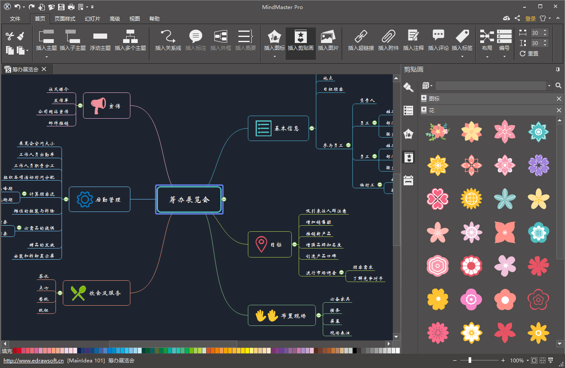Click the Copy icon in ribbon
This screenshot has width=565, height=368.
coord(10,50)
